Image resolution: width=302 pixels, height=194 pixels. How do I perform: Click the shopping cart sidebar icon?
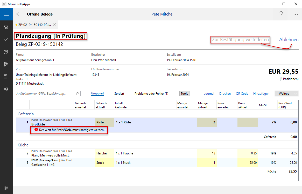tap(6, 27)
